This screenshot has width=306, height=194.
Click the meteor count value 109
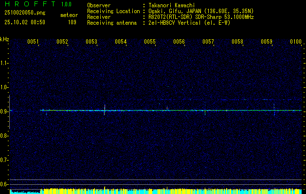(72, 22)
